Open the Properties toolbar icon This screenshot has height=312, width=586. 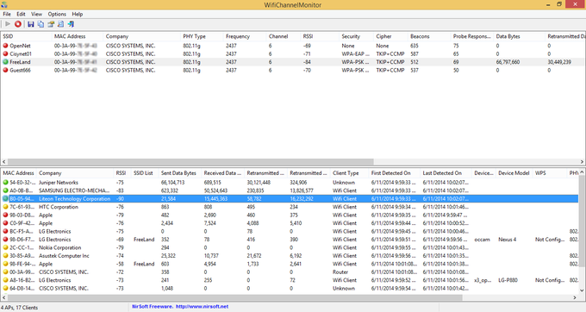click(x=51, y=24)
